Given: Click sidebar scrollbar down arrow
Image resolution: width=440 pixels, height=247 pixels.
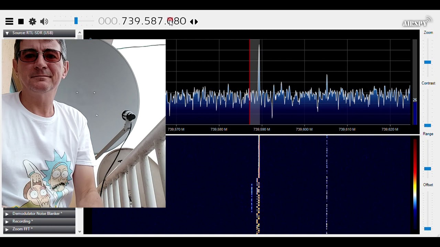Looking at the screenshot, I should tap(80, 232).
